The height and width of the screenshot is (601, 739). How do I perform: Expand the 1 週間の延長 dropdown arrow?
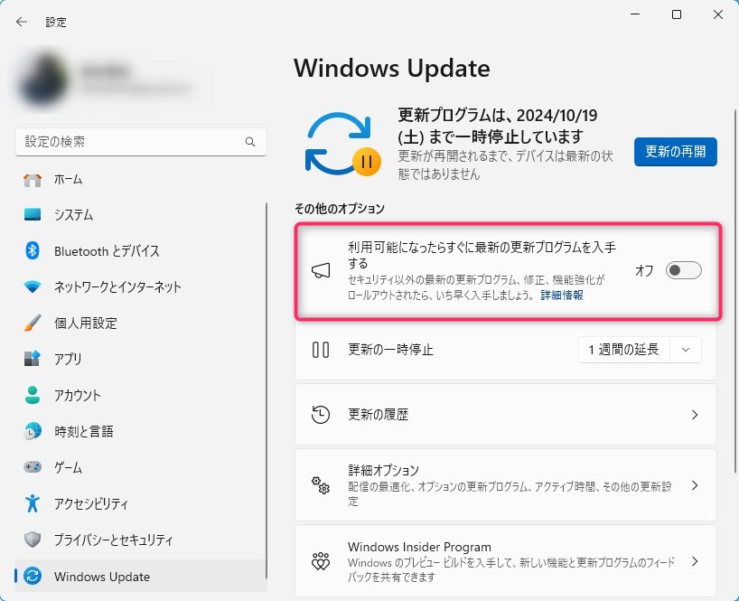tap(686, 350)
